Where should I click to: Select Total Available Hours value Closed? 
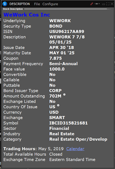tap(56, 154)
